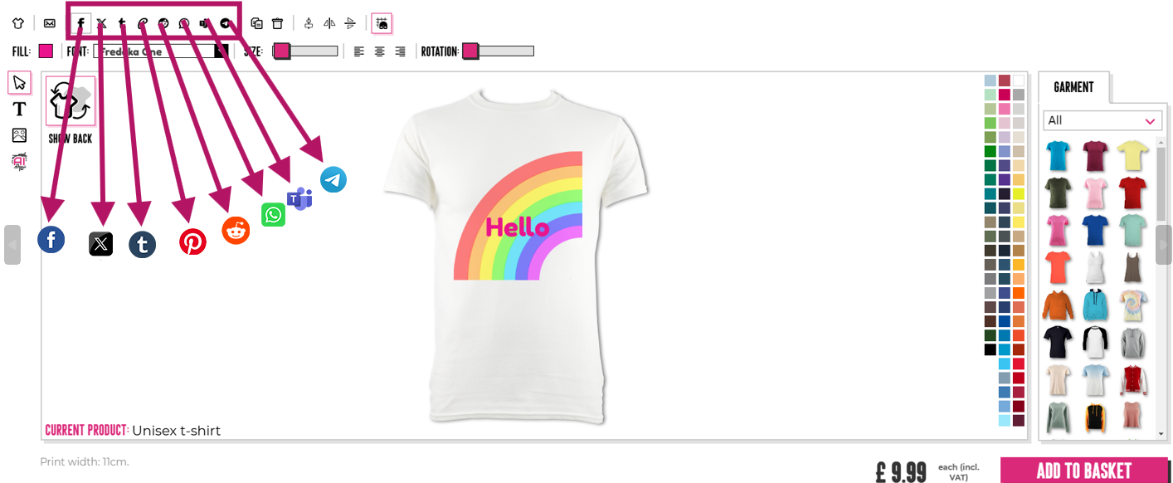
Task: Click the pink Fill color swatch
Action: 46,51
